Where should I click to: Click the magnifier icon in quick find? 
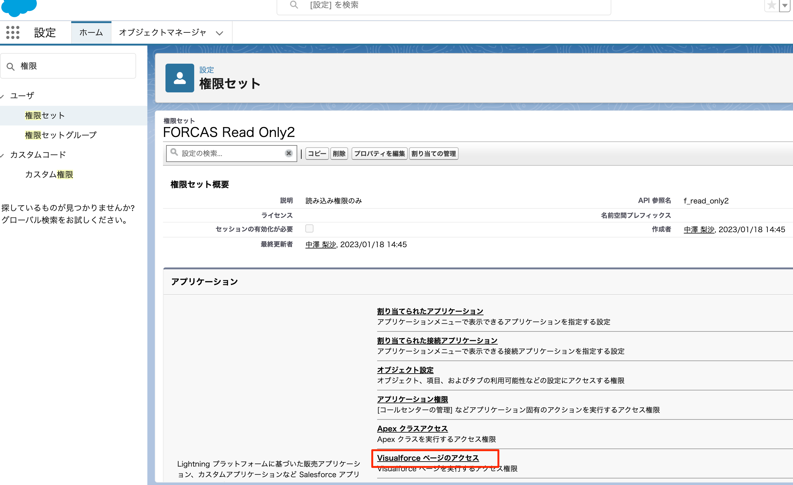pyautogui.click(x=11, y=66)
